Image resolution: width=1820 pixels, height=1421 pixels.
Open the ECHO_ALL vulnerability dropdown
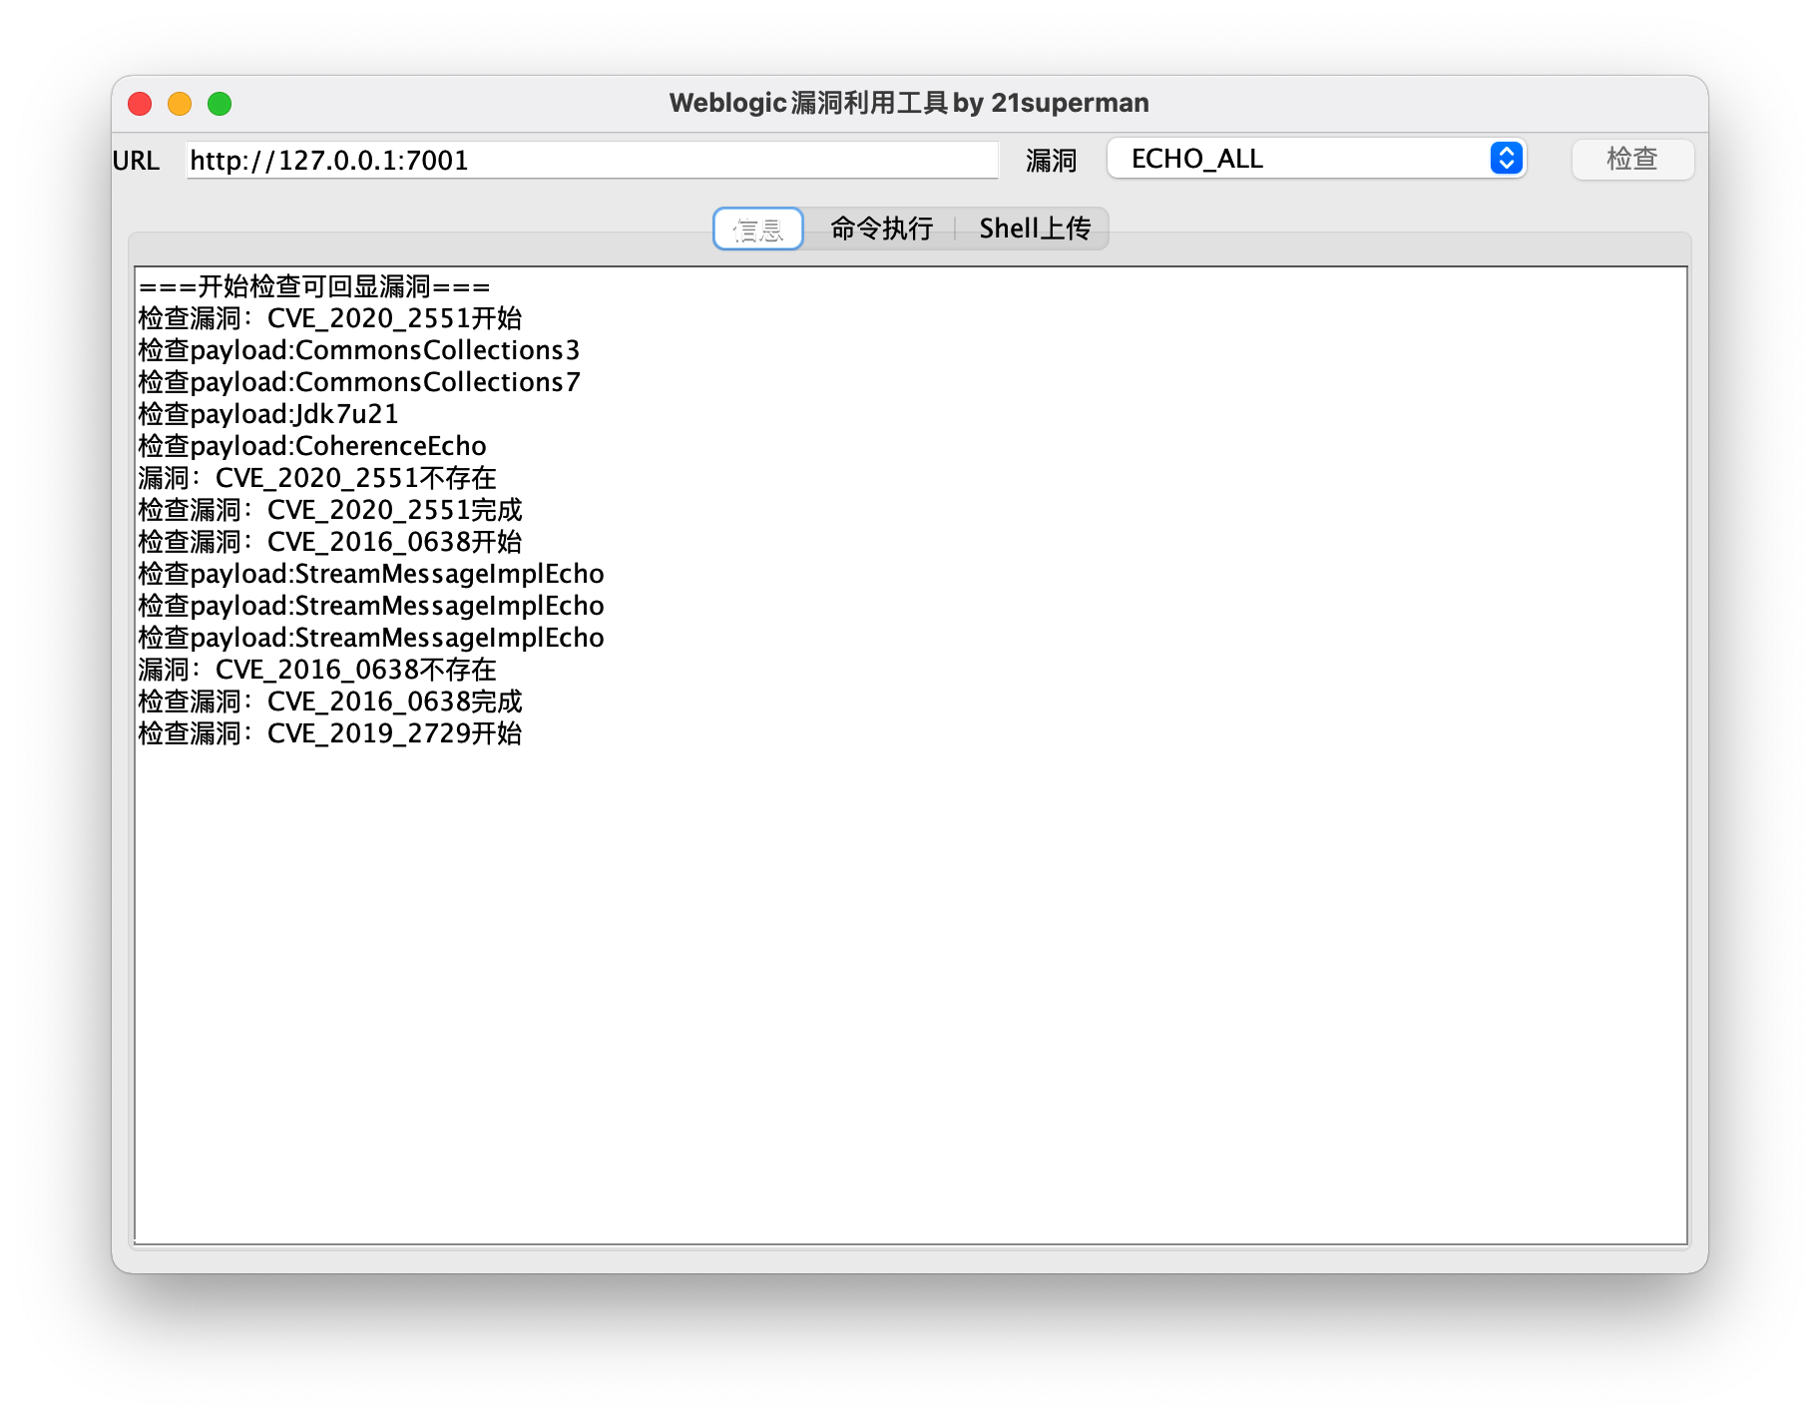point(1316,159)
